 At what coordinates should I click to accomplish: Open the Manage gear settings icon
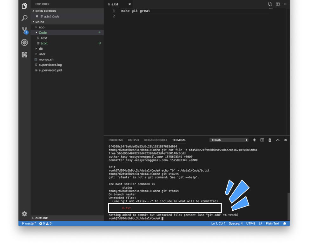[x=24, y=213]
